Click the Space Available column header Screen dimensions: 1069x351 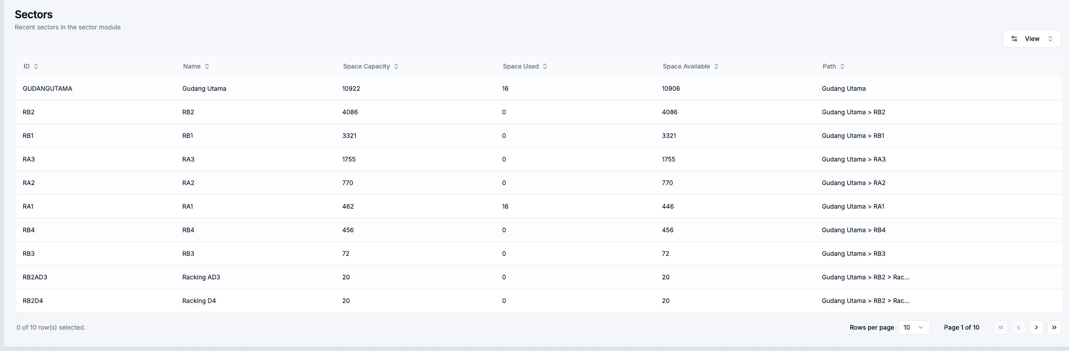click(686, 66)
